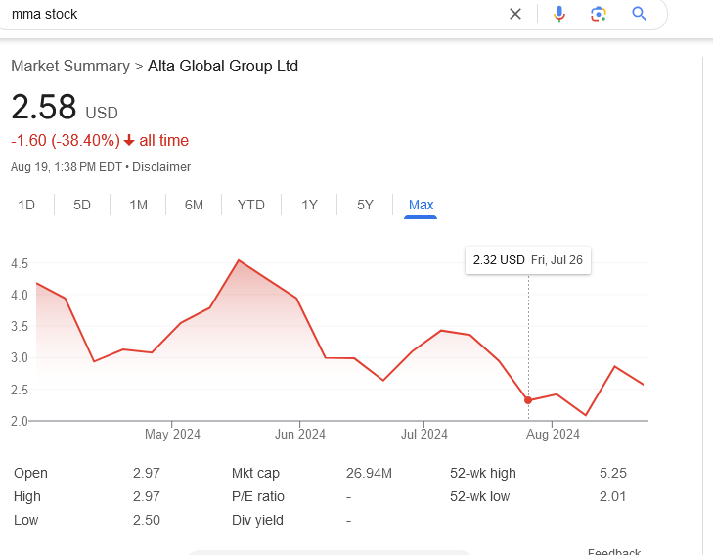This screenshot has width=713, height=555.
Task: Click the 52-wk low value '2.01'
Action: pos(612,496)
